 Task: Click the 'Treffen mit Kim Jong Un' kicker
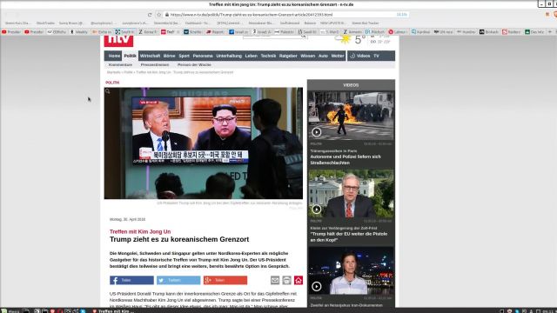[140, 231]
